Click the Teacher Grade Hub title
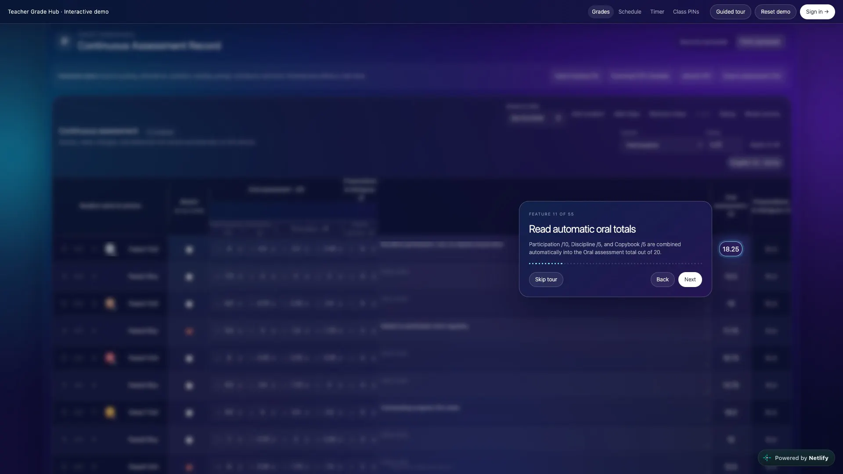This screenshot has width=843, height=474. point(58,12)
